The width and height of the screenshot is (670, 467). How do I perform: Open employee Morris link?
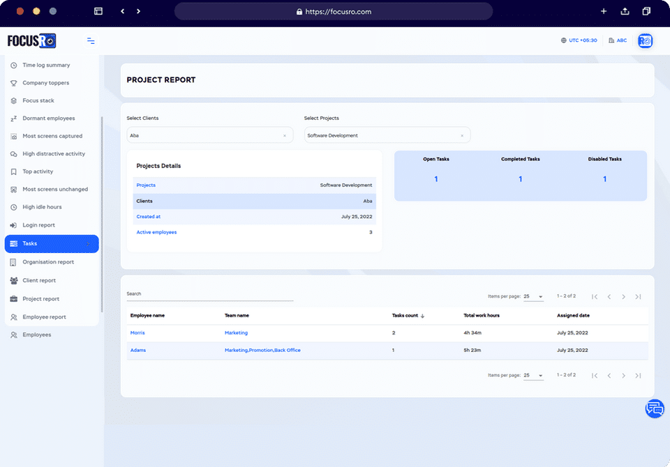137,333
